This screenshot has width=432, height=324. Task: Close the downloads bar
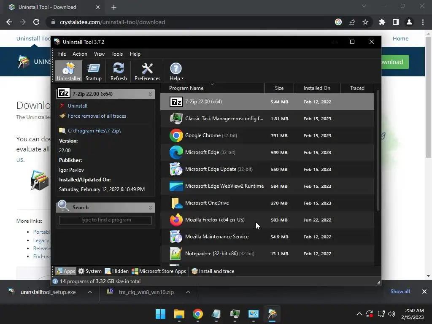(x=424, y=292)
